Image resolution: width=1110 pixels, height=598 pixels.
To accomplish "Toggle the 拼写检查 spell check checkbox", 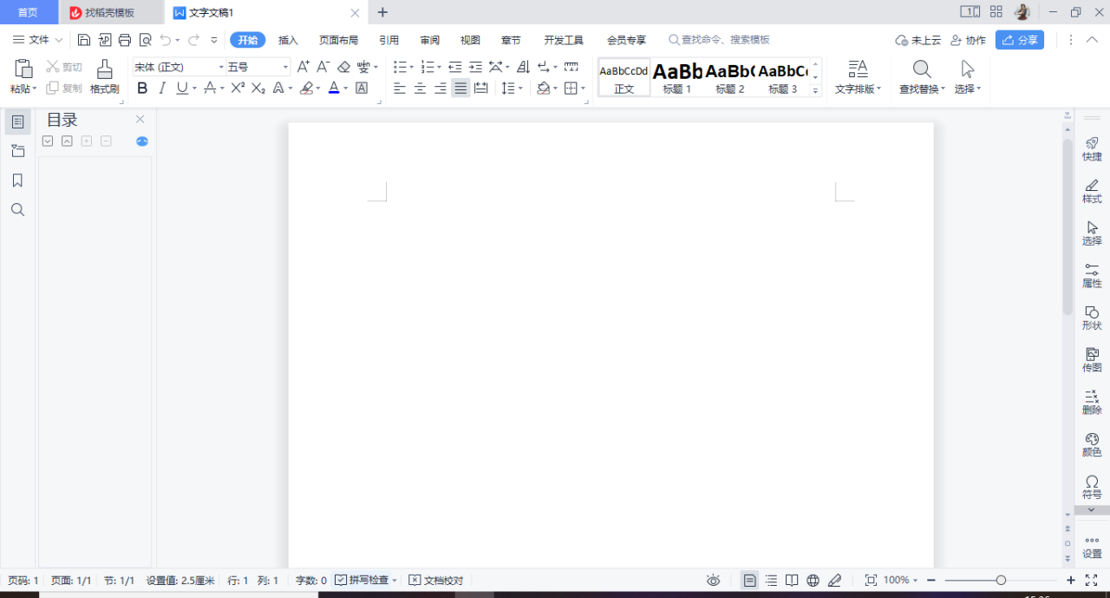I will coord(341,580).
